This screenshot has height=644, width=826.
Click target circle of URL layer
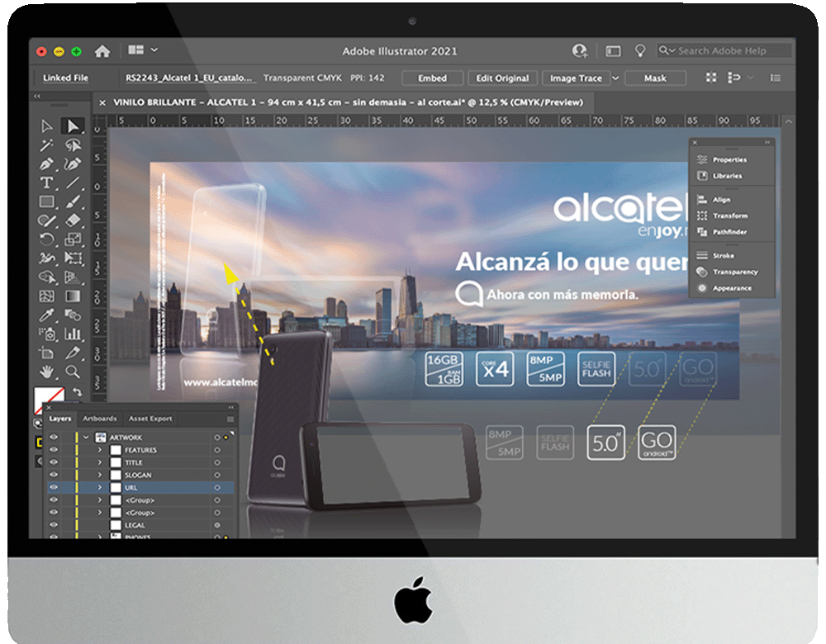click(217, 488)
